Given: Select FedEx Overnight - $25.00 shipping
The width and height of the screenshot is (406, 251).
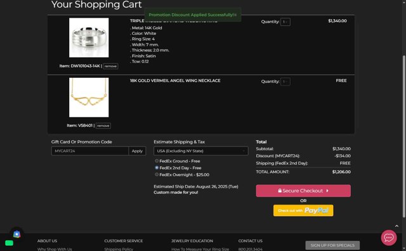Looking at the screenshot, I should tap(157, 175).
